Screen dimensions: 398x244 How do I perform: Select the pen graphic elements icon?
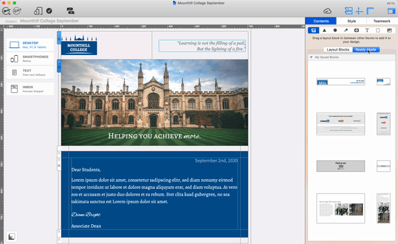pyautogui.click(x=346, y=30)
